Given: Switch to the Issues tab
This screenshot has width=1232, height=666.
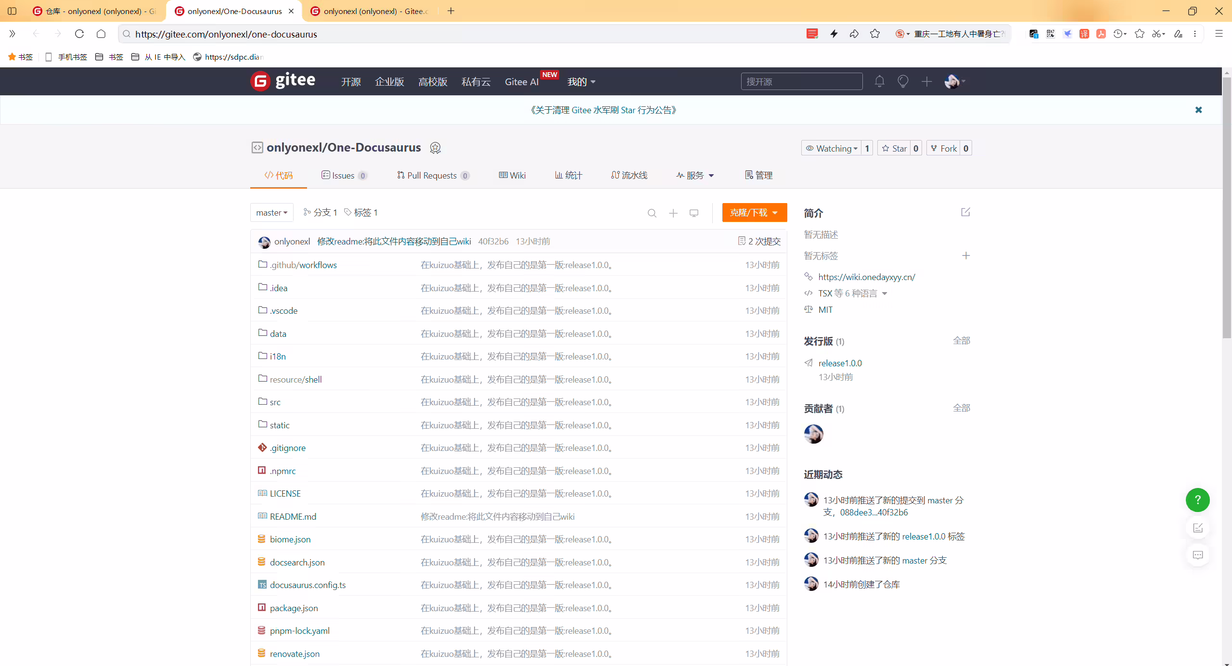Looking at the screenshot, I should click(x=344, y=175).
